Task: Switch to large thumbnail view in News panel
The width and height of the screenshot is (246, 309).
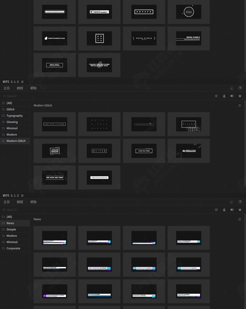Action: pyautogui.click(x=240, y=202)
